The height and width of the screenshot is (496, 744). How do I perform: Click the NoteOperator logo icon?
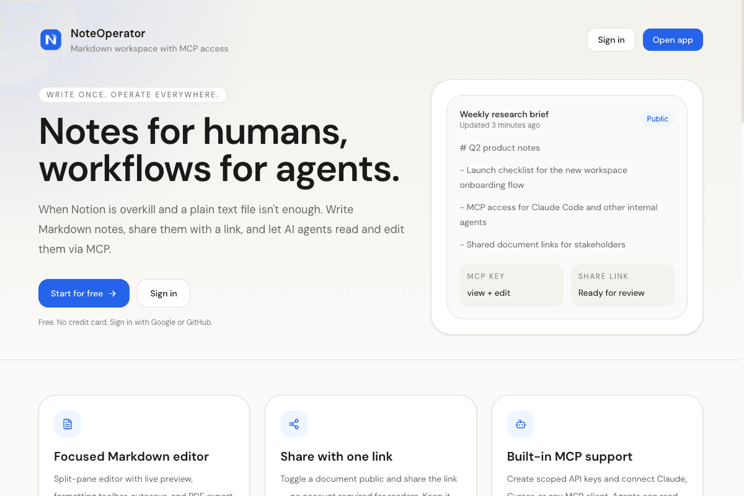51,40
